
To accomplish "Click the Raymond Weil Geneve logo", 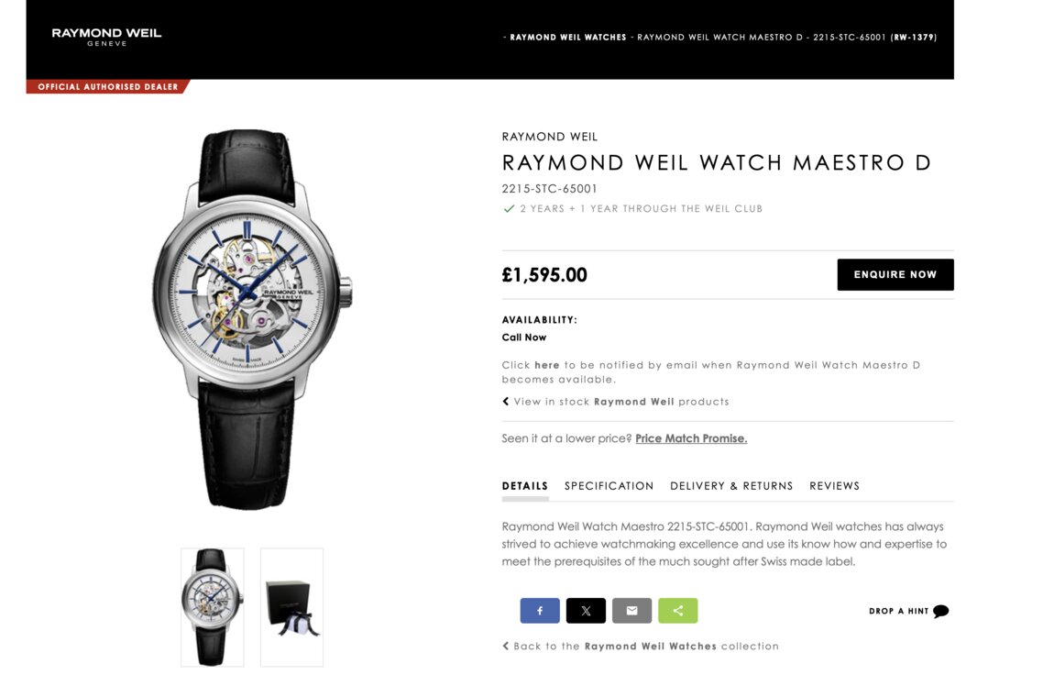I will (x=107, y=37).
